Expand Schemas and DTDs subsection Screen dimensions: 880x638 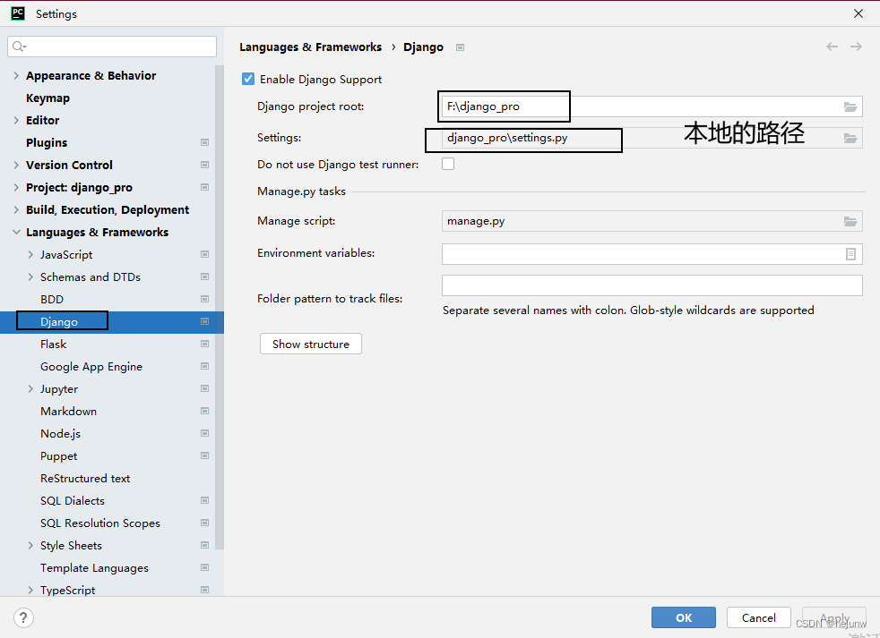pyautogui.click(x=30, y=277)
